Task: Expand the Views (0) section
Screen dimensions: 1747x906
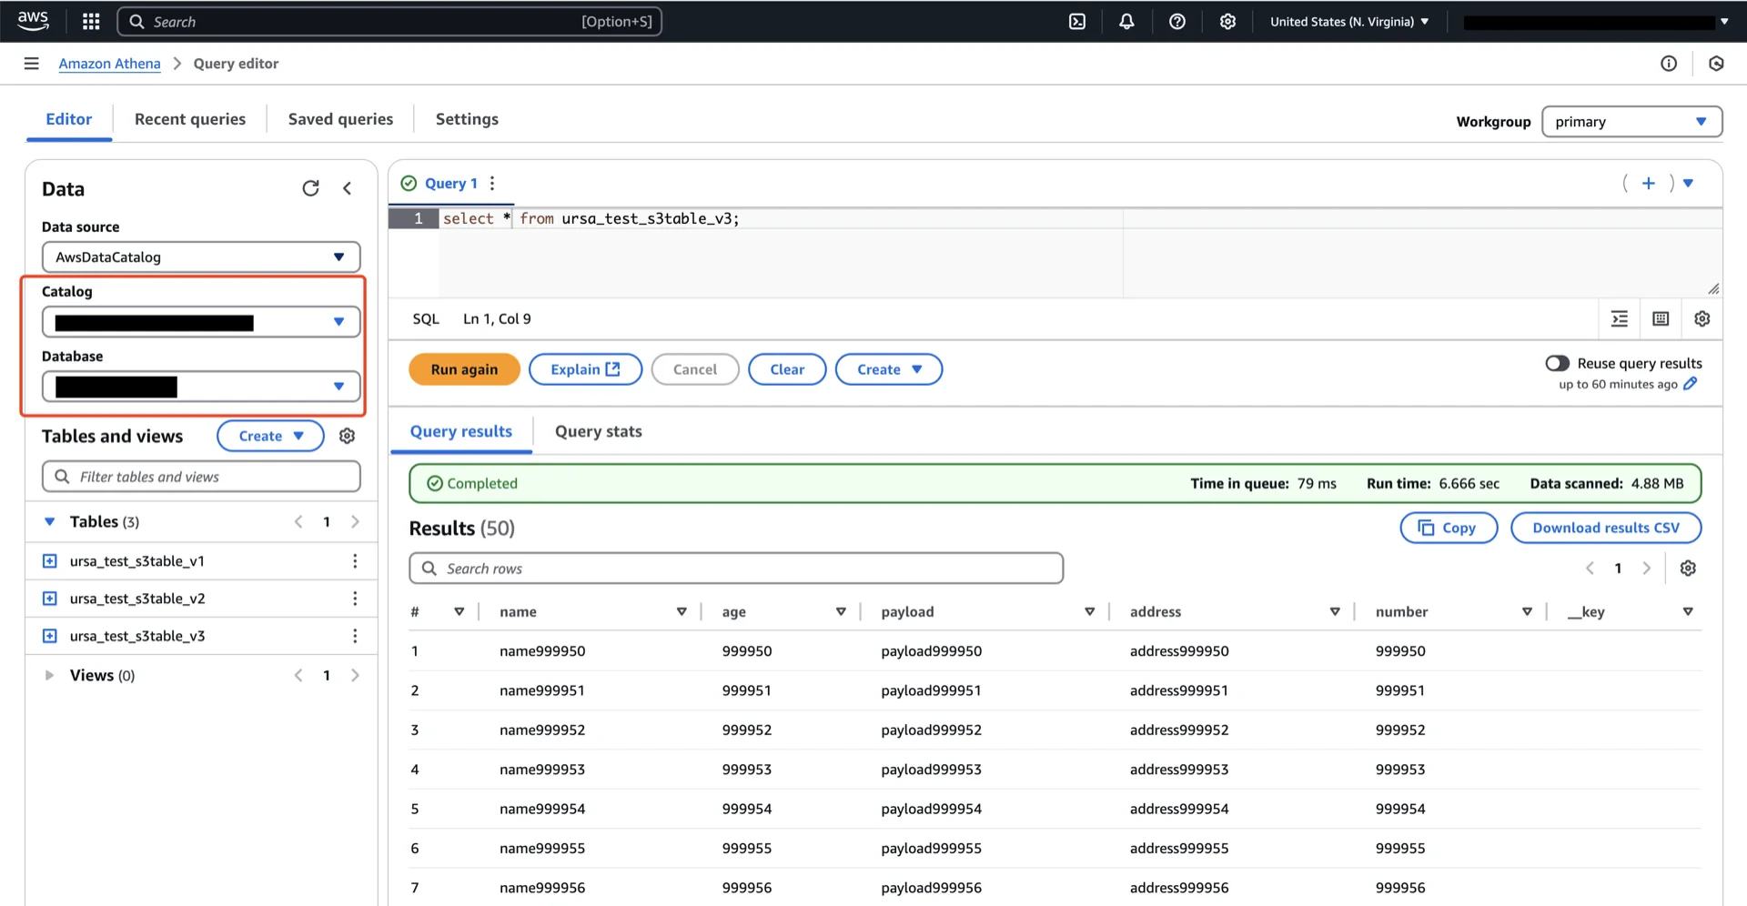Action: coord(50,676)
